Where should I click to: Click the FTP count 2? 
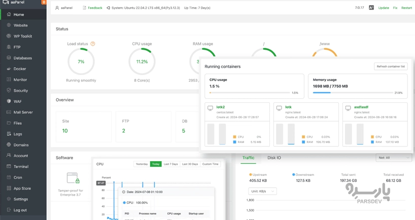coord(124,131)
